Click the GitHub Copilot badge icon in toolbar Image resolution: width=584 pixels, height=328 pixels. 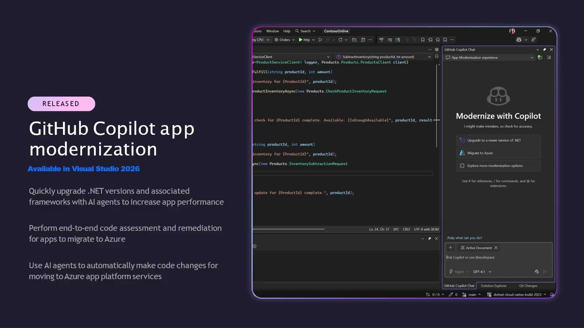click(519, 40)
